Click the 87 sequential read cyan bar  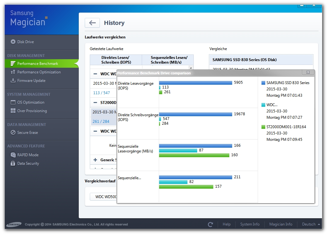[178, 150]
